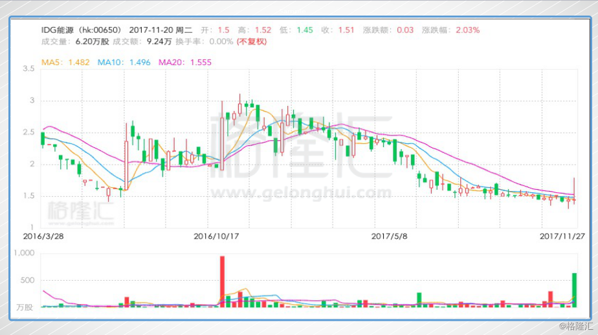The height and width of the screenshot is (335, 598).
Task: Click the MA20: 1.555 legend
Action: pyautogui.click(x=185, y=63)
